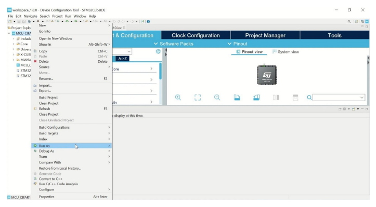
Task: Select Build Project menu entry
Action: click(72, 98)
